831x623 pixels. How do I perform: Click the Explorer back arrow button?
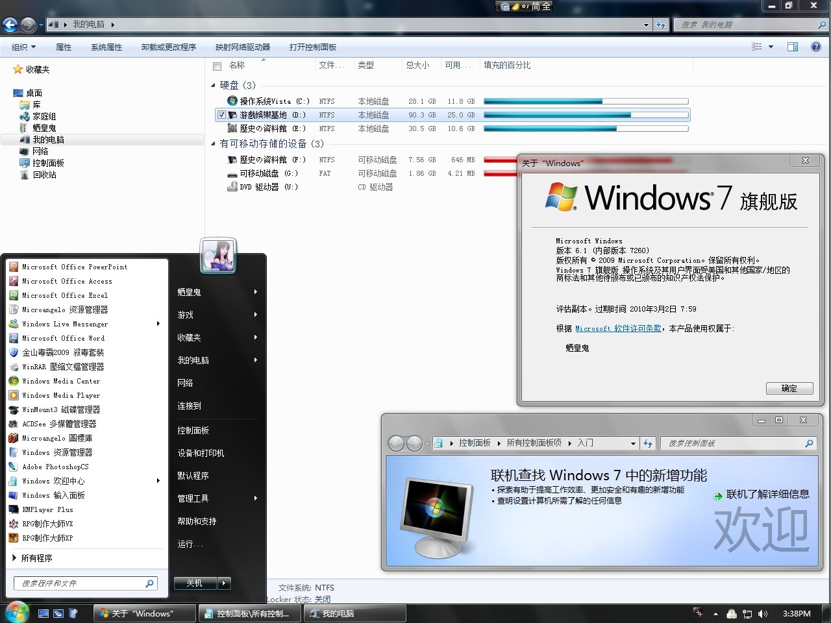[x=10, y=25]
